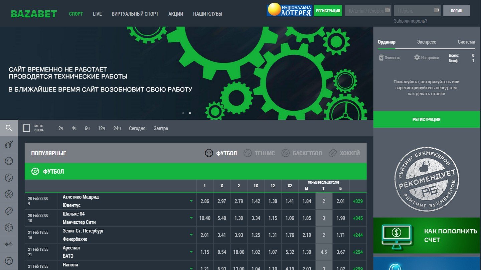This screenshot has width=481, height=270.
Task: Filter events by 2ч
Action: (61, 128)
